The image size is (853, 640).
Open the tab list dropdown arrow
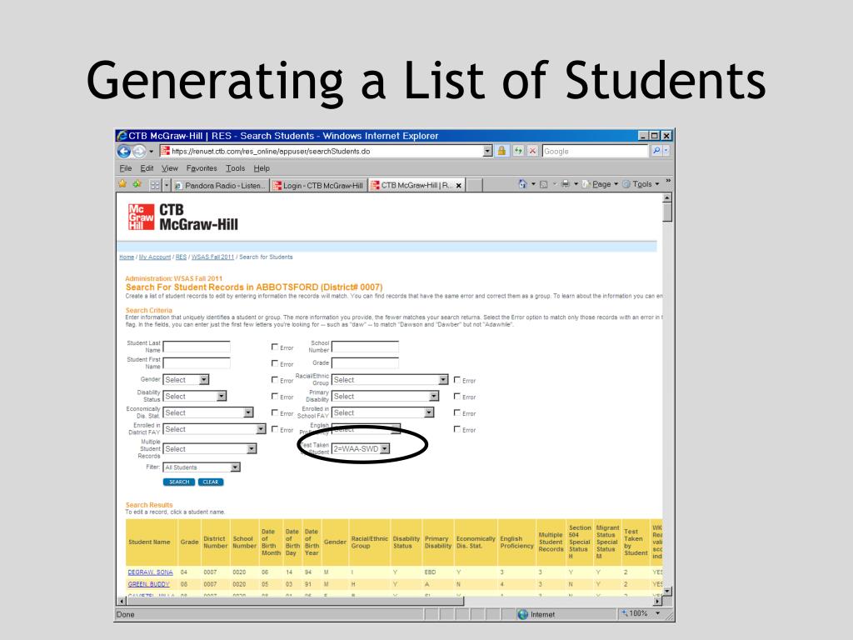point(167,185)
